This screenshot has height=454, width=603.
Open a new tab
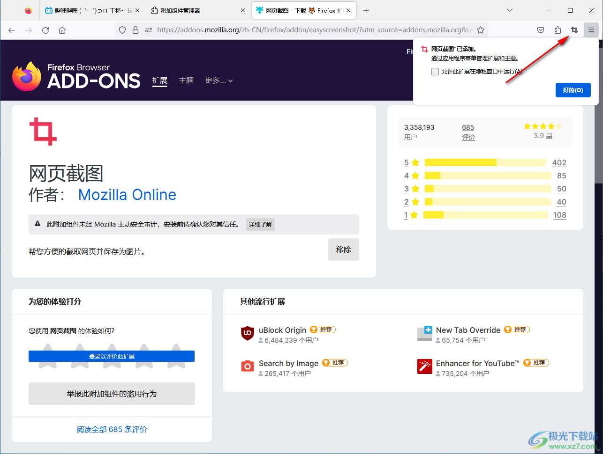click(x=366, y=10)
